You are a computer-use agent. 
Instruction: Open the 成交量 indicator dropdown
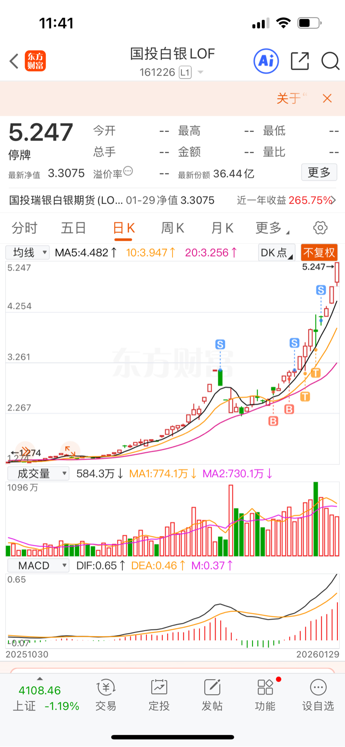[39, 473]
